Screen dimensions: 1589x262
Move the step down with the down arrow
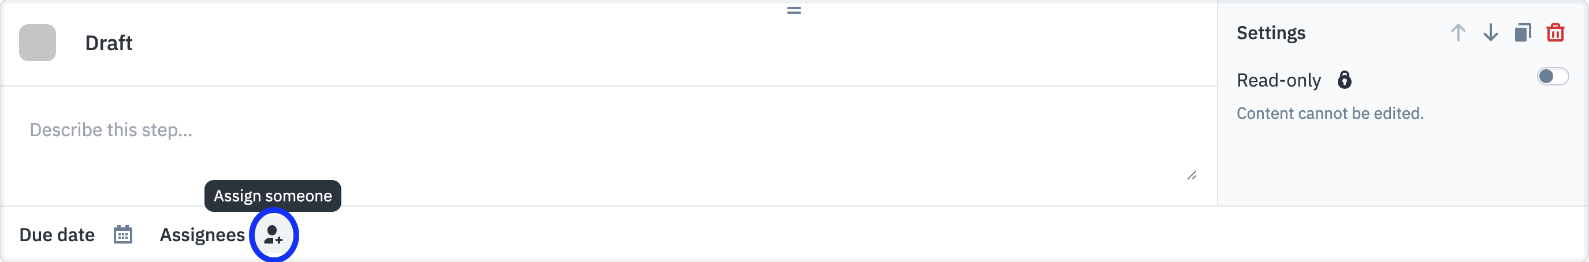pyautogui.click(x=1490, y=33)
